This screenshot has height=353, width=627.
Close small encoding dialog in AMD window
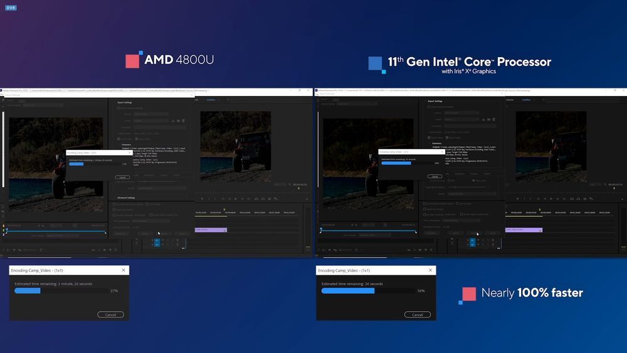(129, 153)
